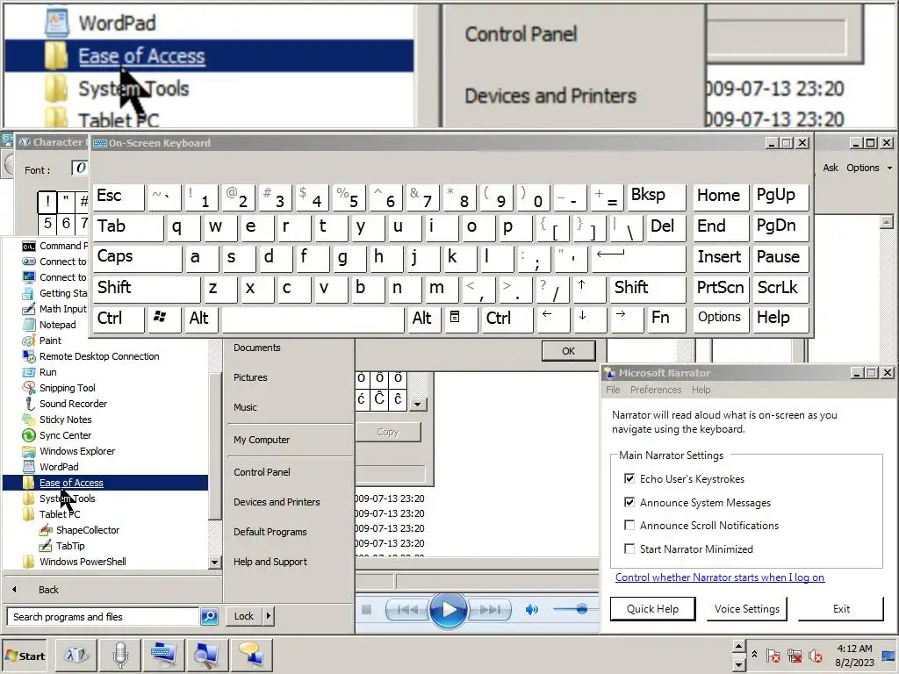The height and width of the screenshot is (674, 899).
Task: Click the Narrator taskbar button
Action: pyautogui.click(x=250, y=655)
